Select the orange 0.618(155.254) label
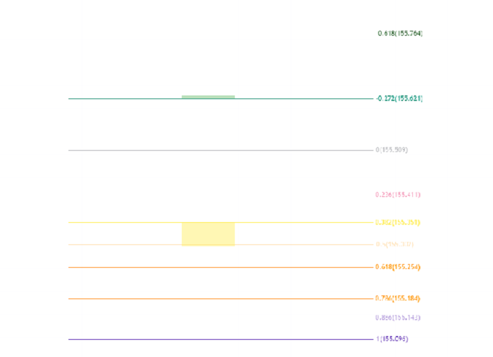 pyautogui.click(x=397, y=267)
